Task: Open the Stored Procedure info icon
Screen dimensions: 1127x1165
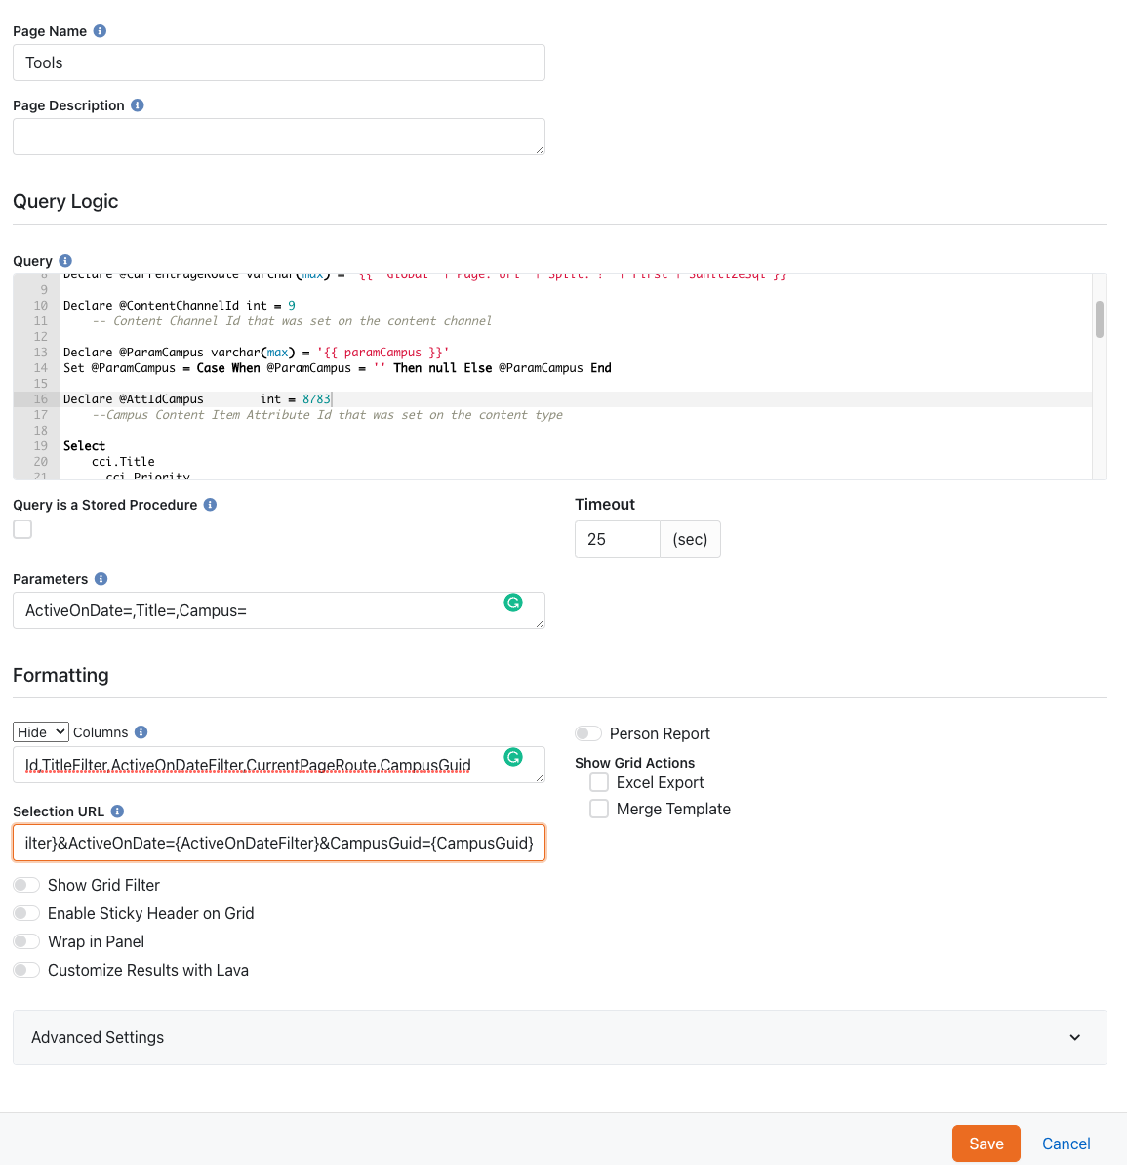Action: (210, 505)
